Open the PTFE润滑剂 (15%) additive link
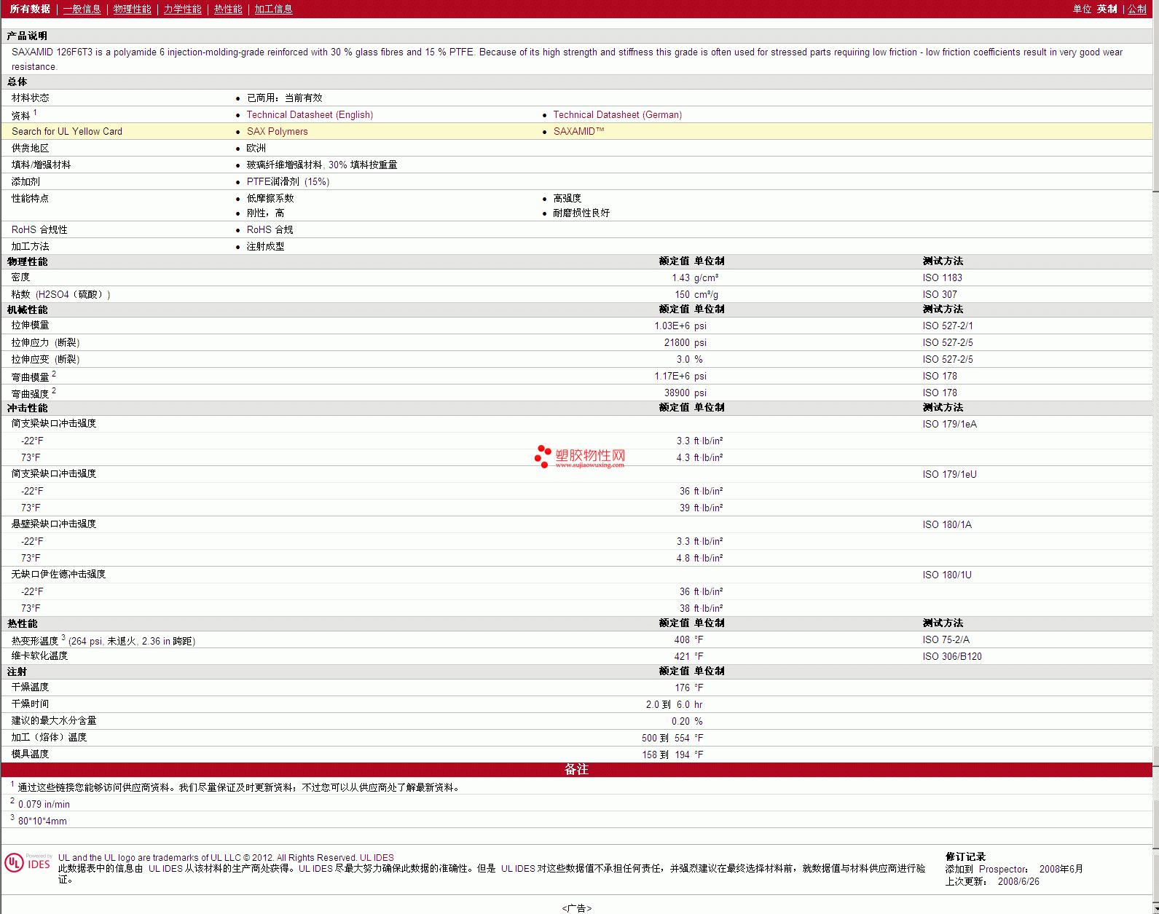The height and width of the screenshot is (914, 1159). point(288,182)
